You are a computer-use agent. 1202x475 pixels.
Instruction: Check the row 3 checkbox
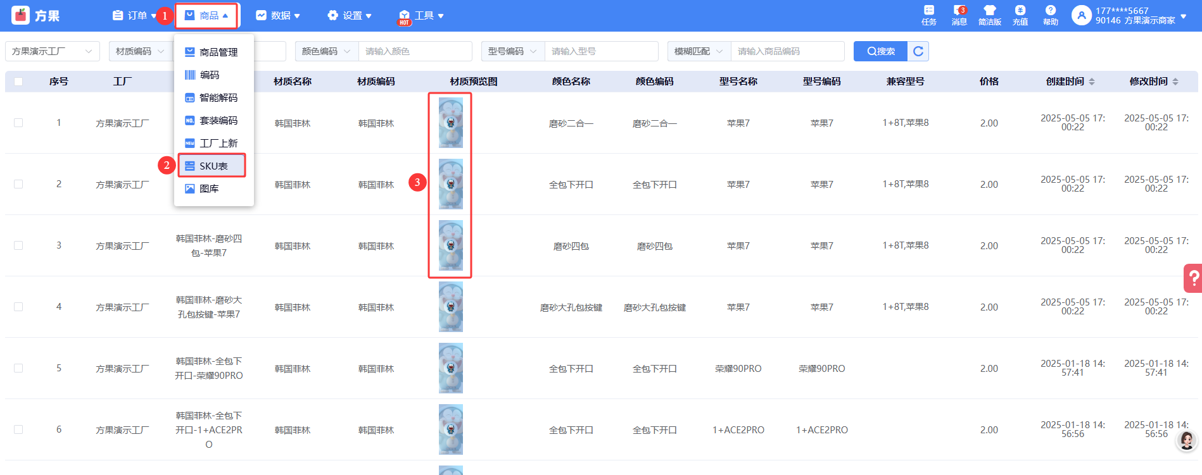tap(18, 245)
